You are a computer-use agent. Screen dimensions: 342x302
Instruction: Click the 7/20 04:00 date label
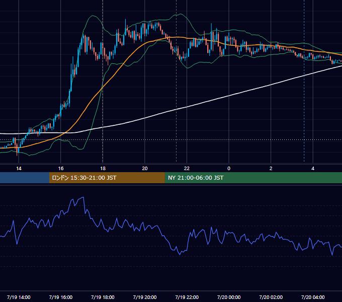click(x=313, y=297)
